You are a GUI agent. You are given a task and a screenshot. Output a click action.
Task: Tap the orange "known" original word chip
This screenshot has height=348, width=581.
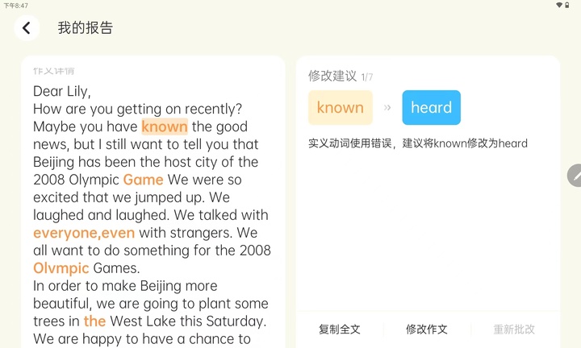tap(341, 108)
